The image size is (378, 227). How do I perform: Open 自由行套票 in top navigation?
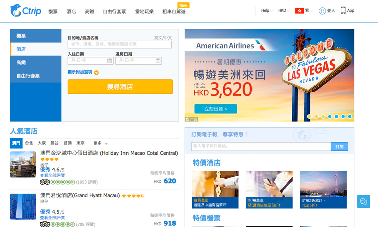114,11
